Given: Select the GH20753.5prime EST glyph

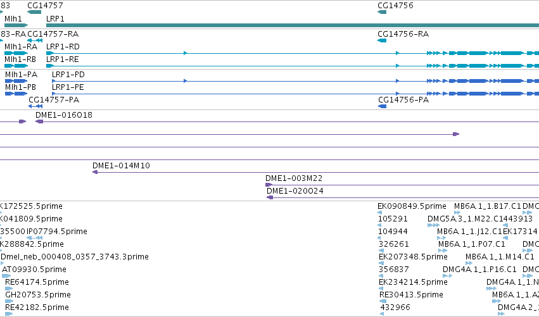Looking at the screenshot, I should [9, 301].
